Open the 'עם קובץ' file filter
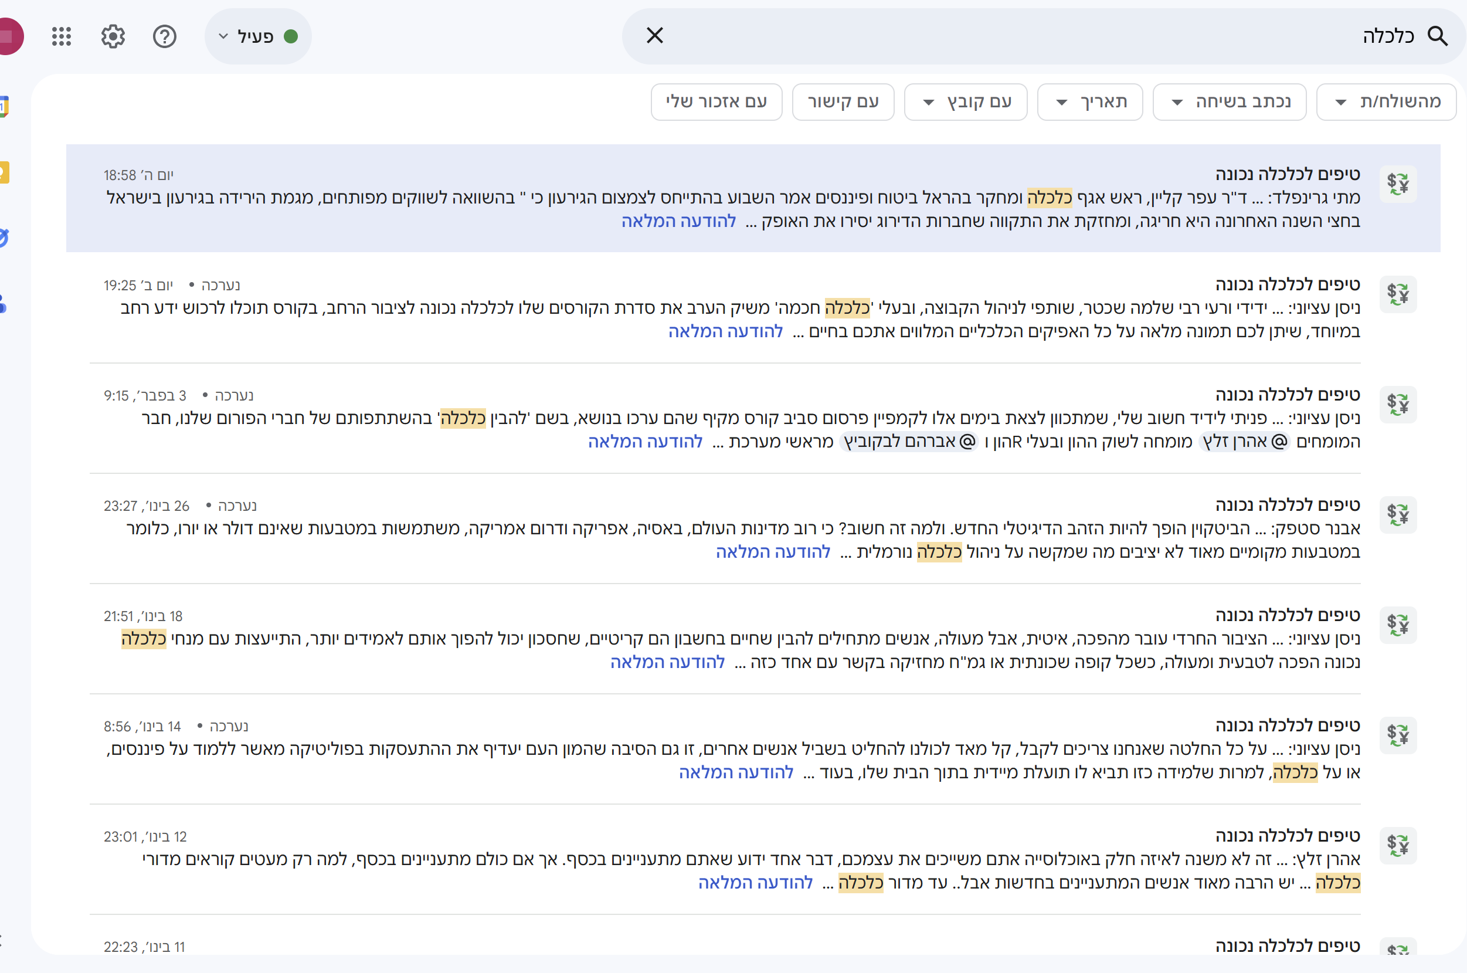 [x=965, y=102]
